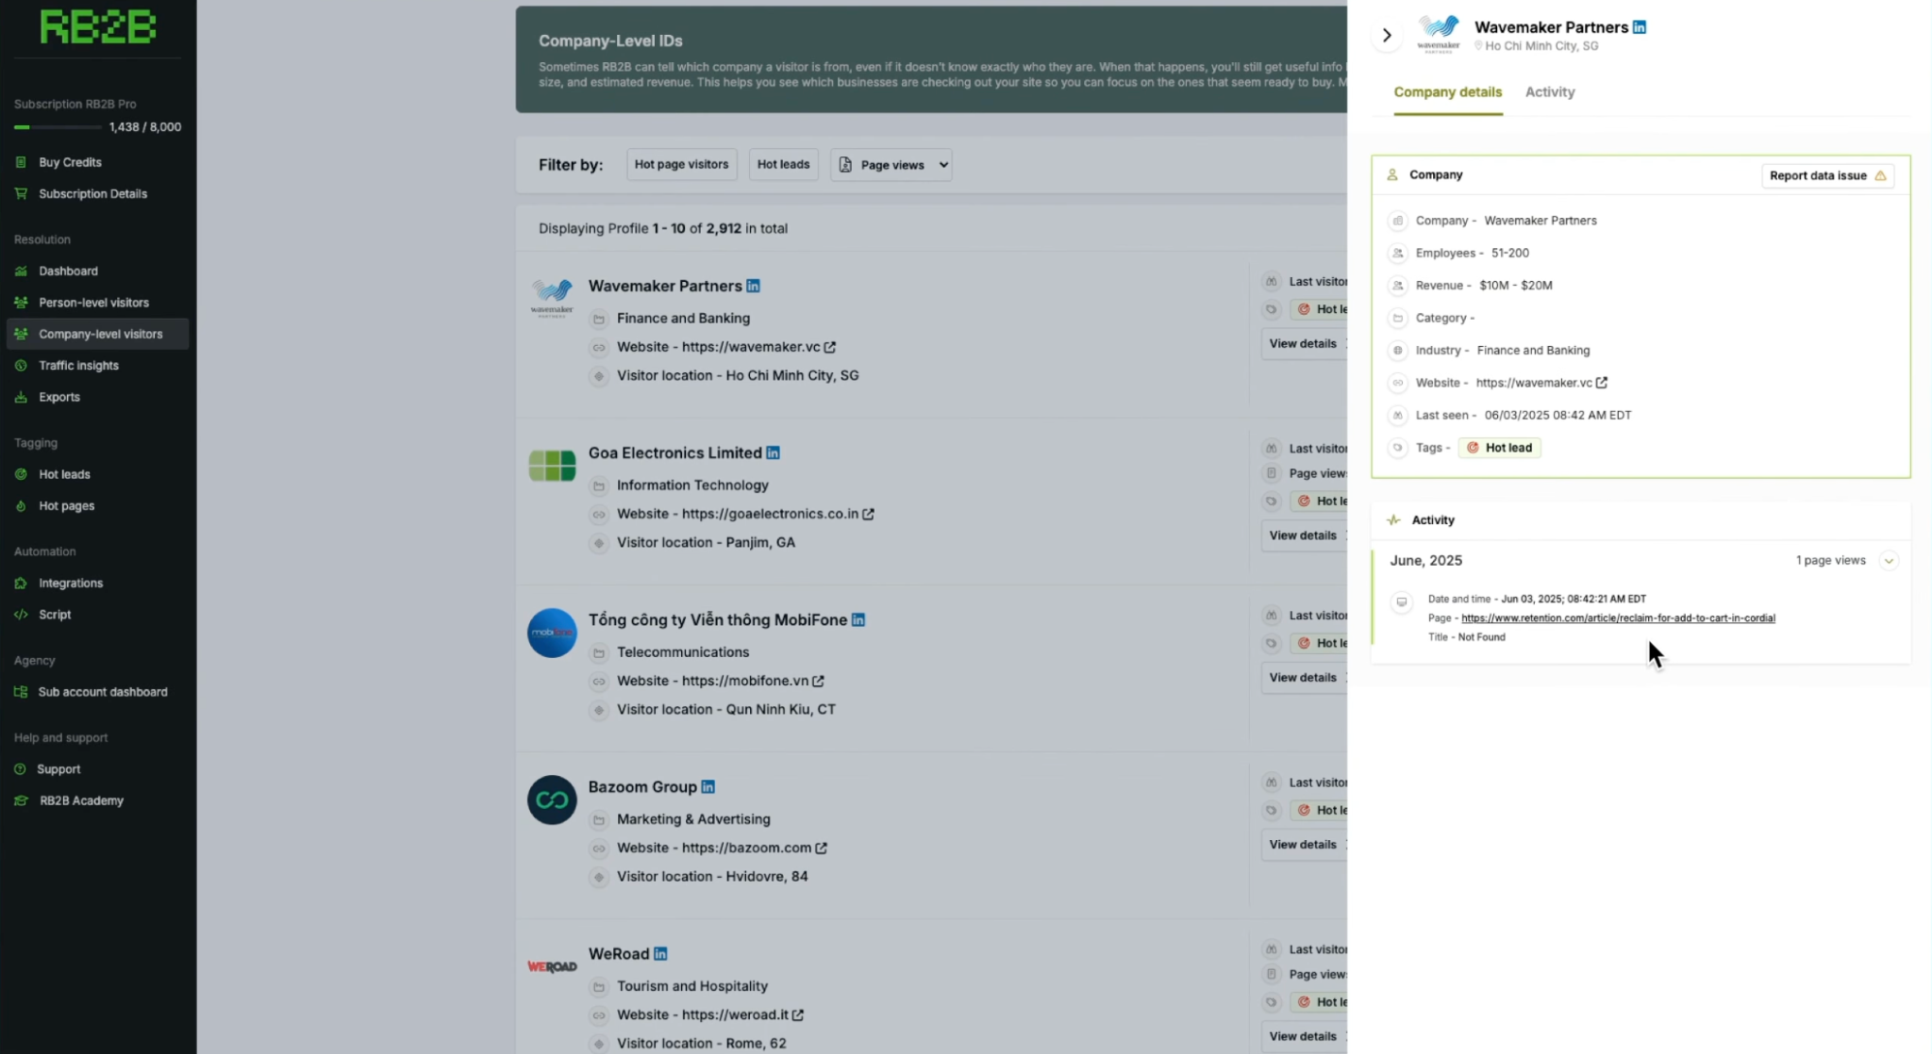Collapse the details panel with the chevron arrow
Image resolution: width=1932 pixels, height=1054 pixels.
[1387, 36]
